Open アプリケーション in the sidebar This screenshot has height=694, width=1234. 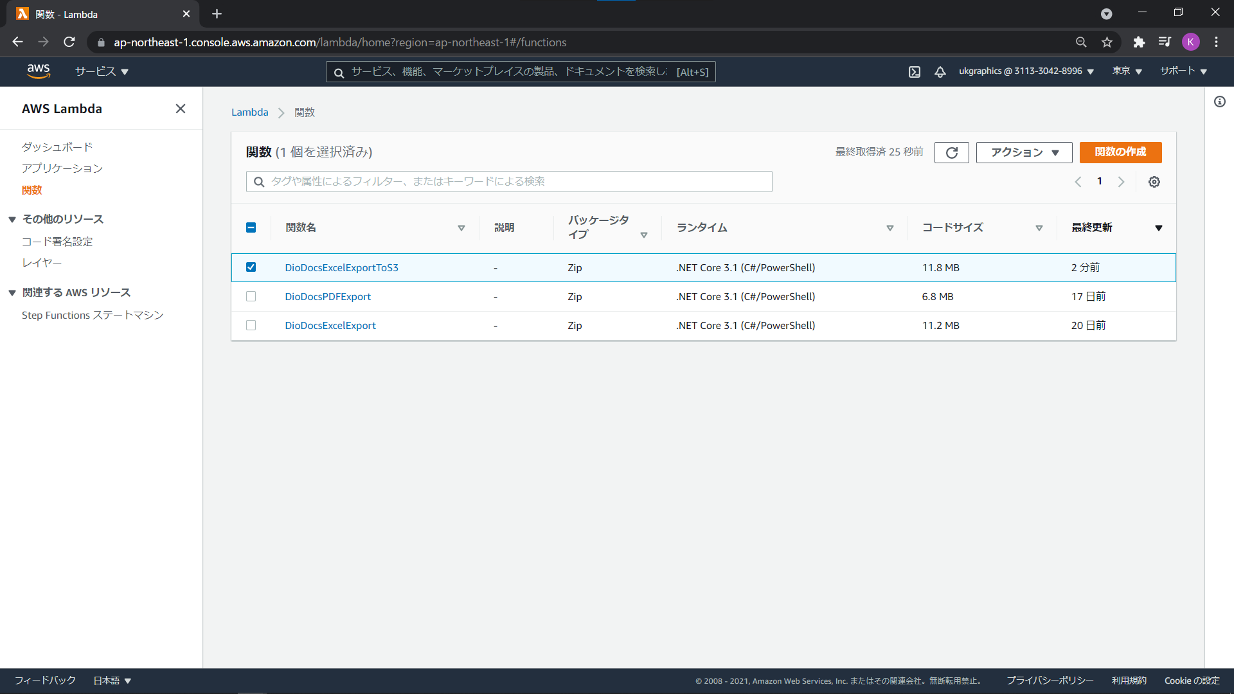62,168
